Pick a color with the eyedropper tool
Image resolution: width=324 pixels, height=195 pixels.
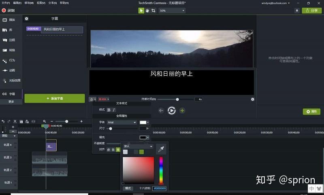point(161,149)
